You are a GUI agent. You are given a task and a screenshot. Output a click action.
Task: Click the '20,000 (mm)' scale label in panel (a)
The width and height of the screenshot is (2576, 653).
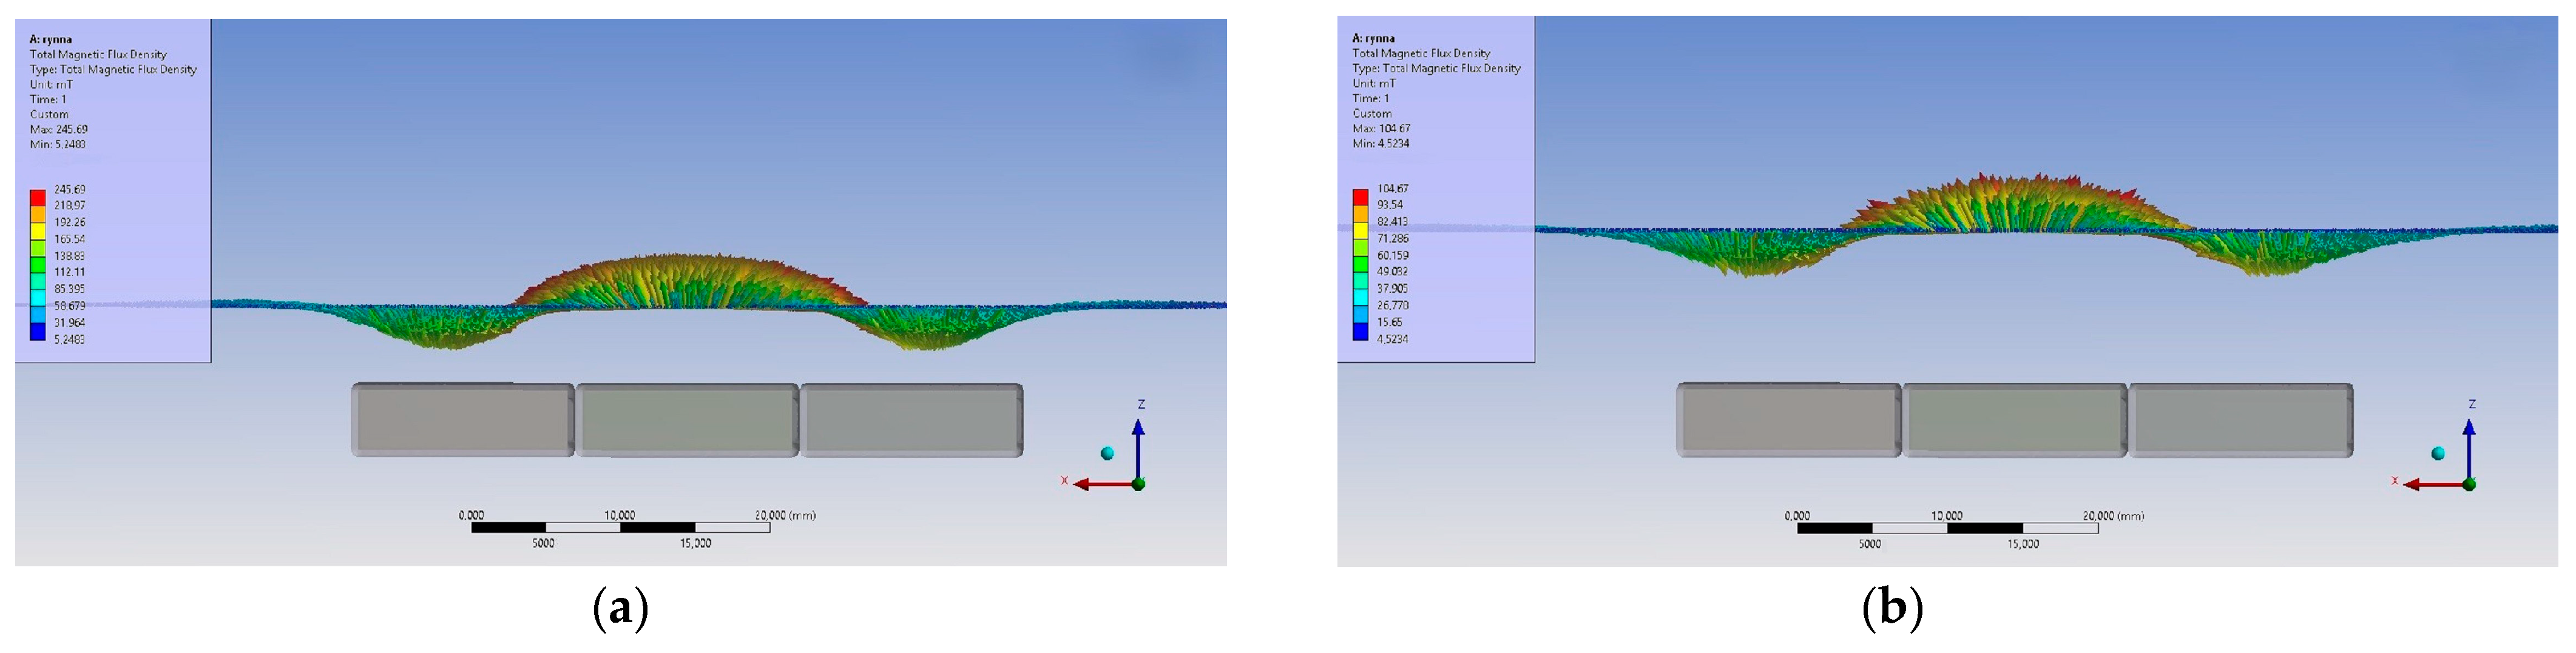pos(785,515)
